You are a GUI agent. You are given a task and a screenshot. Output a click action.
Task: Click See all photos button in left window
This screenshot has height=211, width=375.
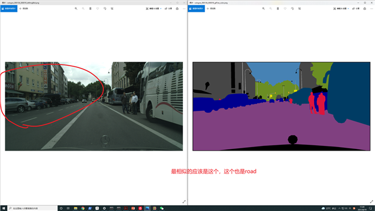click(x=9, y=9)
